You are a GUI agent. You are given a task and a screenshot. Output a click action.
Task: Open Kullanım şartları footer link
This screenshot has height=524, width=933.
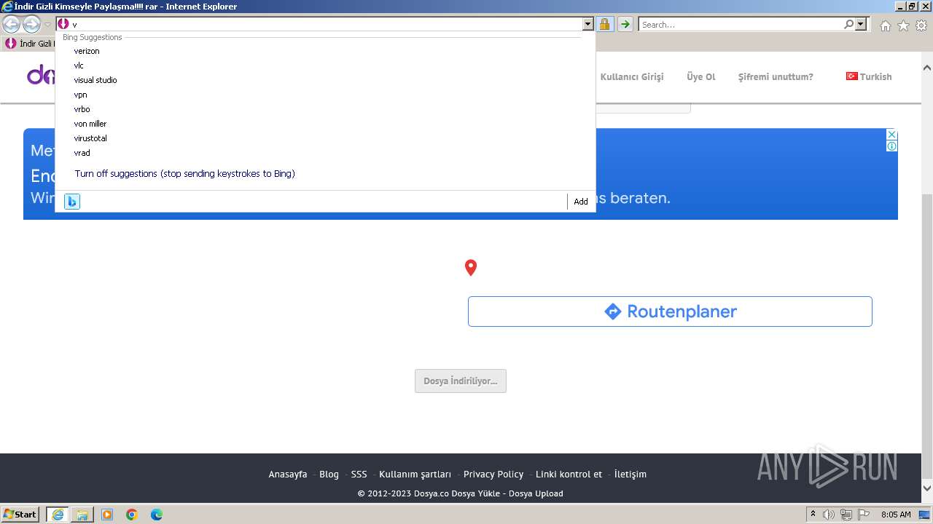pyautogui.click(x=415, y=474)
